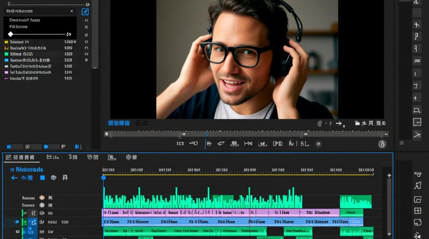Toggle the pink square item in the left list
Viewport: 429px width, 239px height.
tap(6, 72)
